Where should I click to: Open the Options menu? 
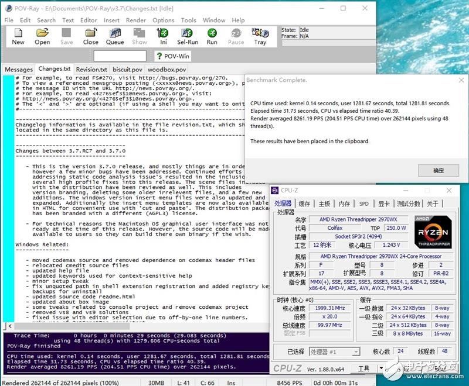click(164, 20)
